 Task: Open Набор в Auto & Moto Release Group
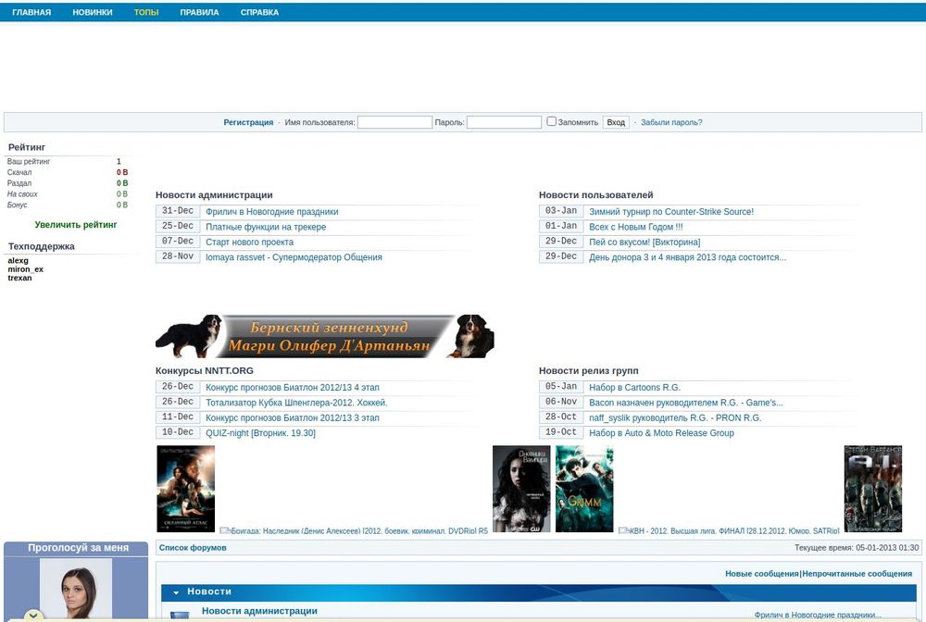pyautogui.click(x=661, y=433)
